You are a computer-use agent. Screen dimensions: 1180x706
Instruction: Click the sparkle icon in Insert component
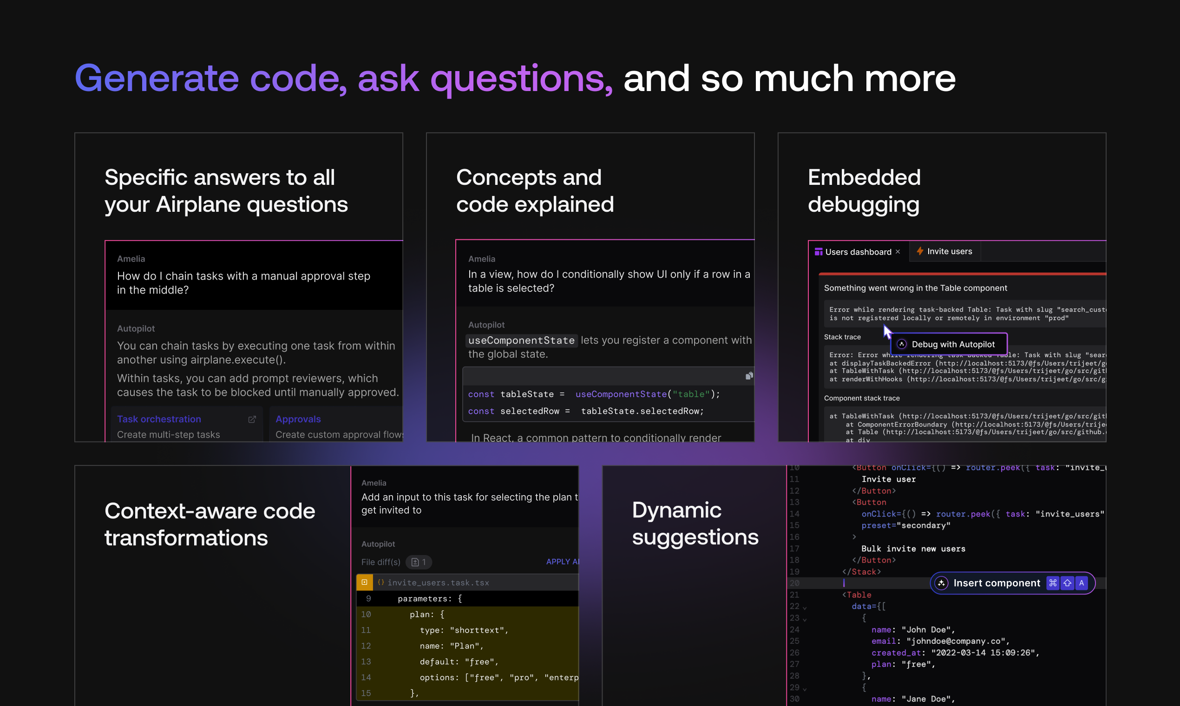coord(941,583)
